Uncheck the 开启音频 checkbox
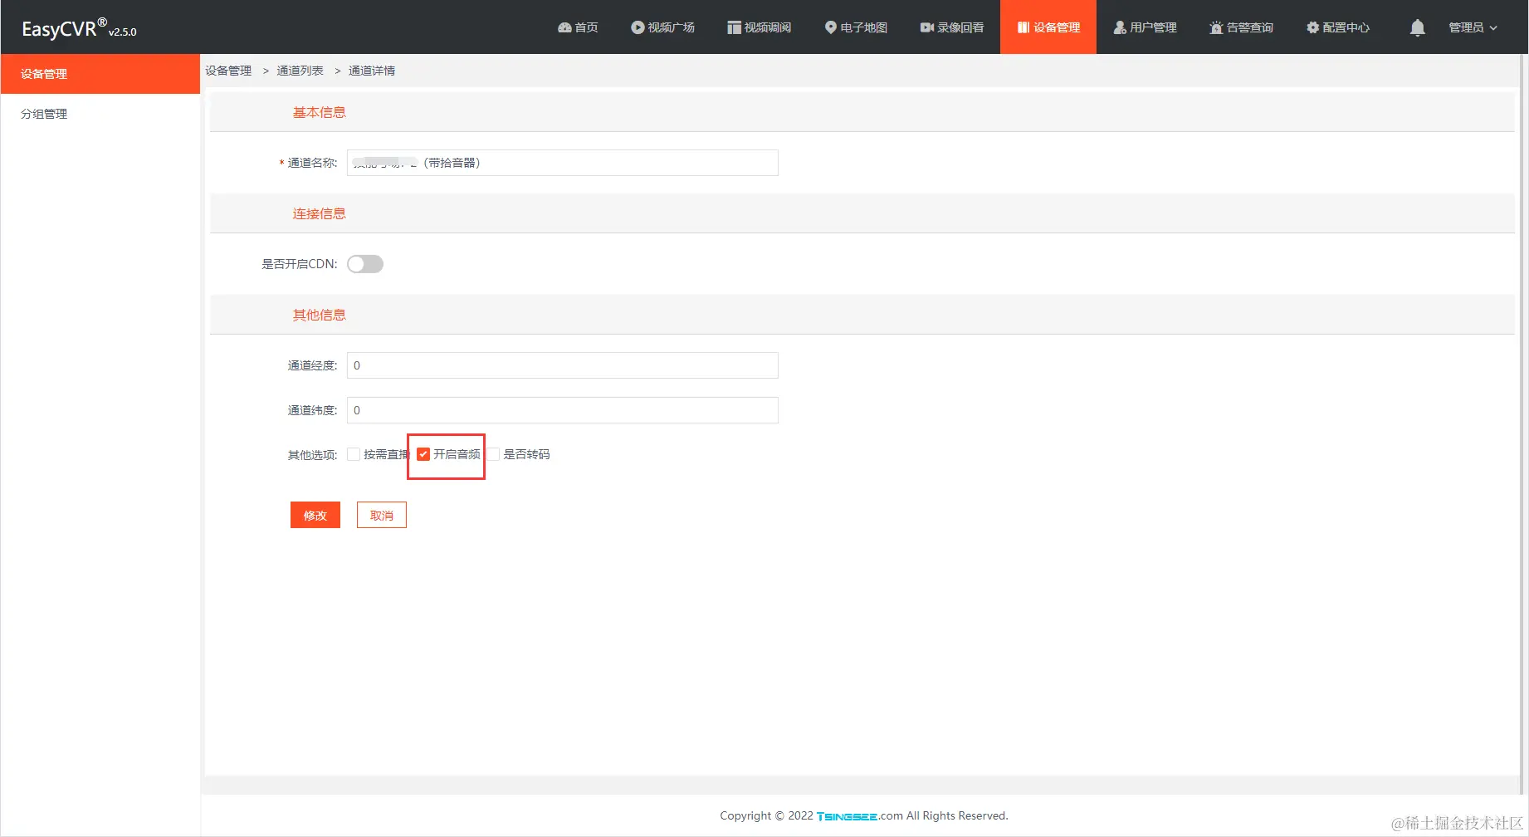 423,454
